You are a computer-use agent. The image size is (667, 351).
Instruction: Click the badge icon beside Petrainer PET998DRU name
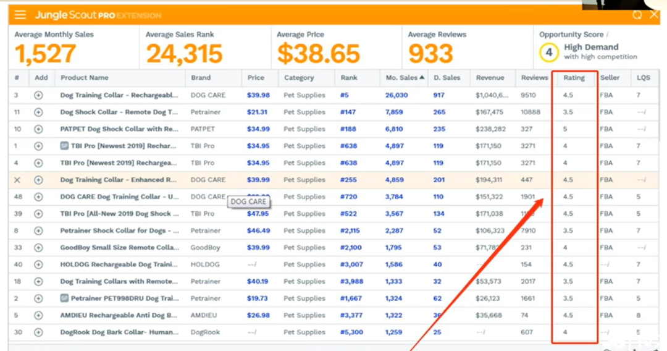(x=64, y=298)
